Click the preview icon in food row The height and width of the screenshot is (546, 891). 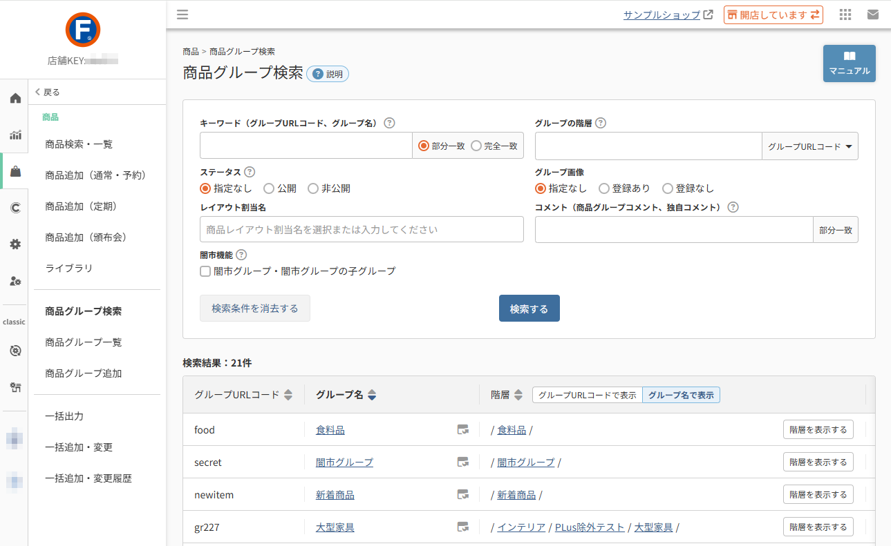(463, 429)
